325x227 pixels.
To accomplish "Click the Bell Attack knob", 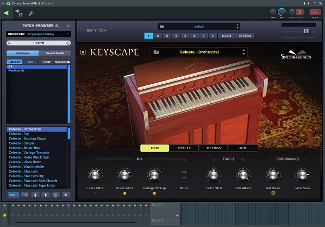I will [243, 175].
